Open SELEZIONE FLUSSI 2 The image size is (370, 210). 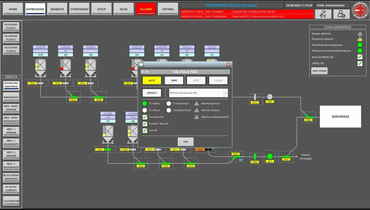(11, 38)
